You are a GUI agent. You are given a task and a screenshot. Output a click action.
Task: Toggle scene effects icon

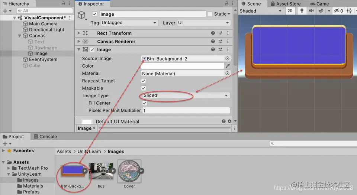pyautogui.click(x=321, y=11)
